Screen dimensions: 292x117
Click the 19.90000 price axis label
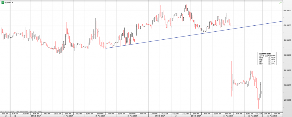(287, 100)
